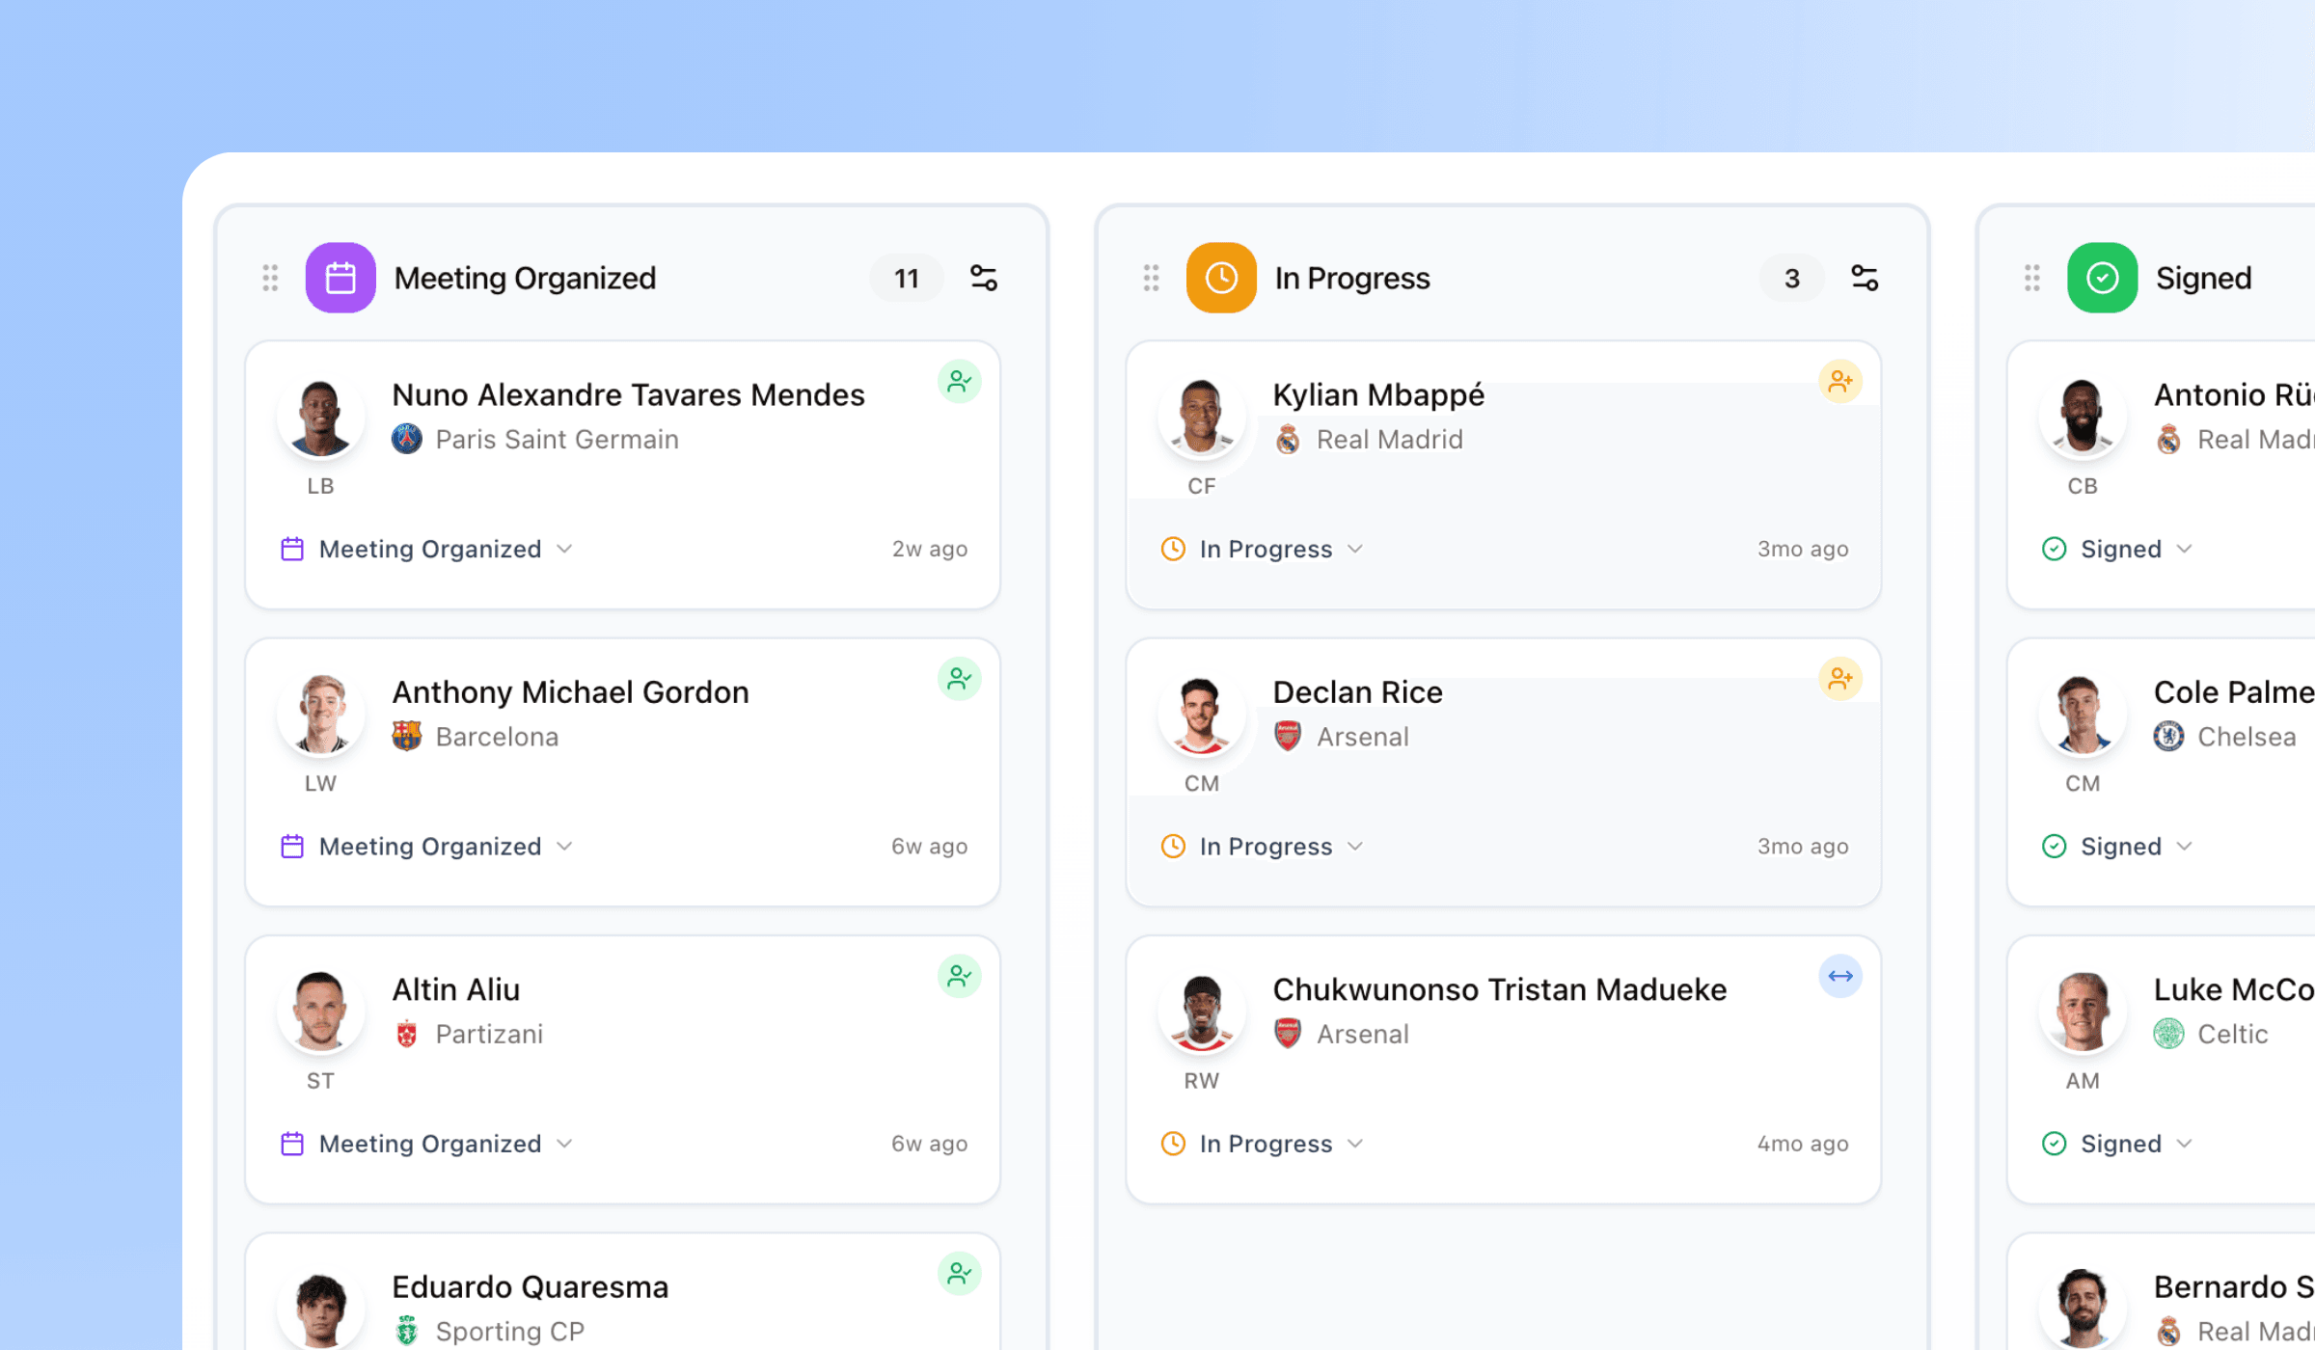Open status dropdown on Nuno Mendes card
Image resolution: width=2315 pixels, height=1350 pixels.
point(427,549)
